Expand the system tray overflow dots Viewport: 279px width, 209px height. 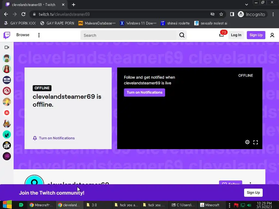point(229,205)
